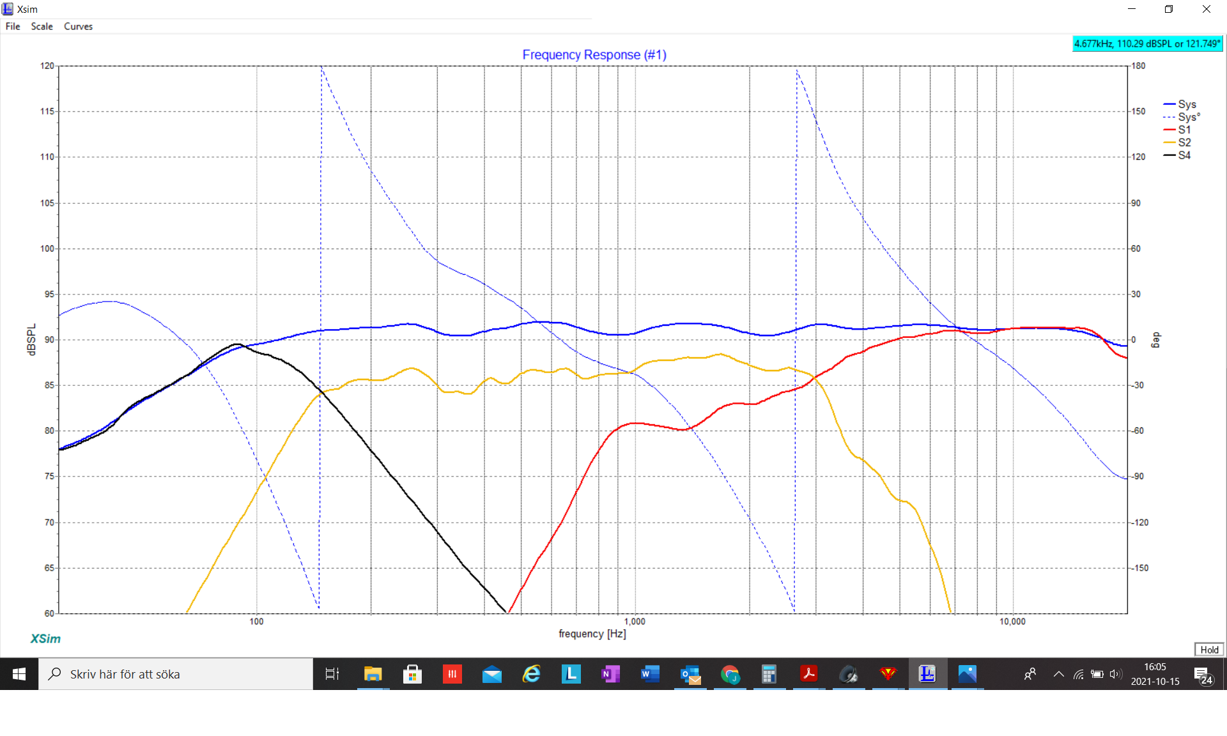Open the People icon in system tray
Screen dimensions: 1227x736
click(1030, 674)
